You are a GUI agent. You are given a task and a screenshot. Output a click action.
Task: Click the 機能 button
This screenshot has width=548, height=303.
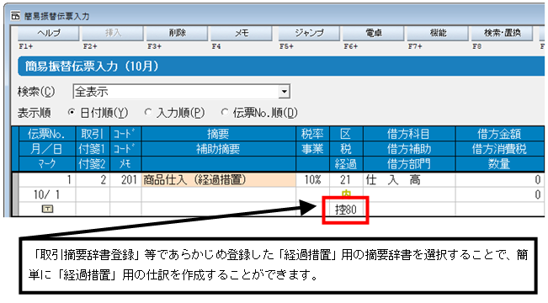point(438,33)
